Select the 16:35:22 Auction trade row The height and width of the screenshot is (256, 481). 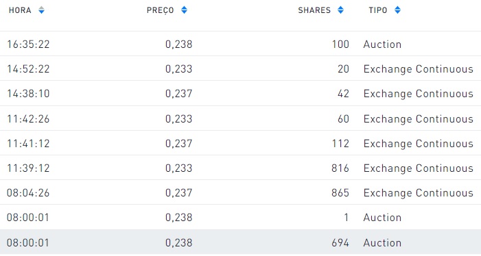tap(240, 44)
